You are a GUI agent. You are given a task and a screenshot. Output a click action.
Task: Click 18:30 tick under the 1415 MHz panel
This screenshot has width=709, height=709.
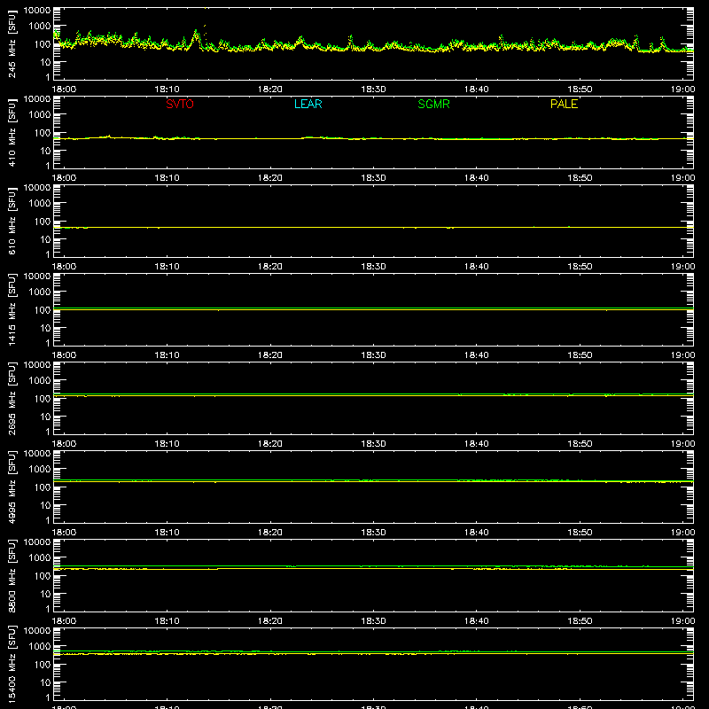373,355
